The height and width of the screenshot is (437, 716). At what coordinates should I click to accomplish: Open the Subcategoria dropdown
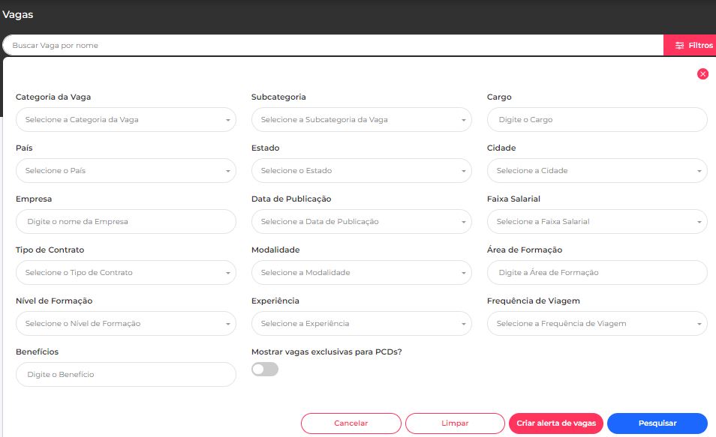coord(361,120)
